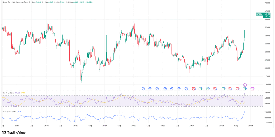Click the 80,00 level on RSI scale
The image size is (275, 137).
click(x=267, y=93)
